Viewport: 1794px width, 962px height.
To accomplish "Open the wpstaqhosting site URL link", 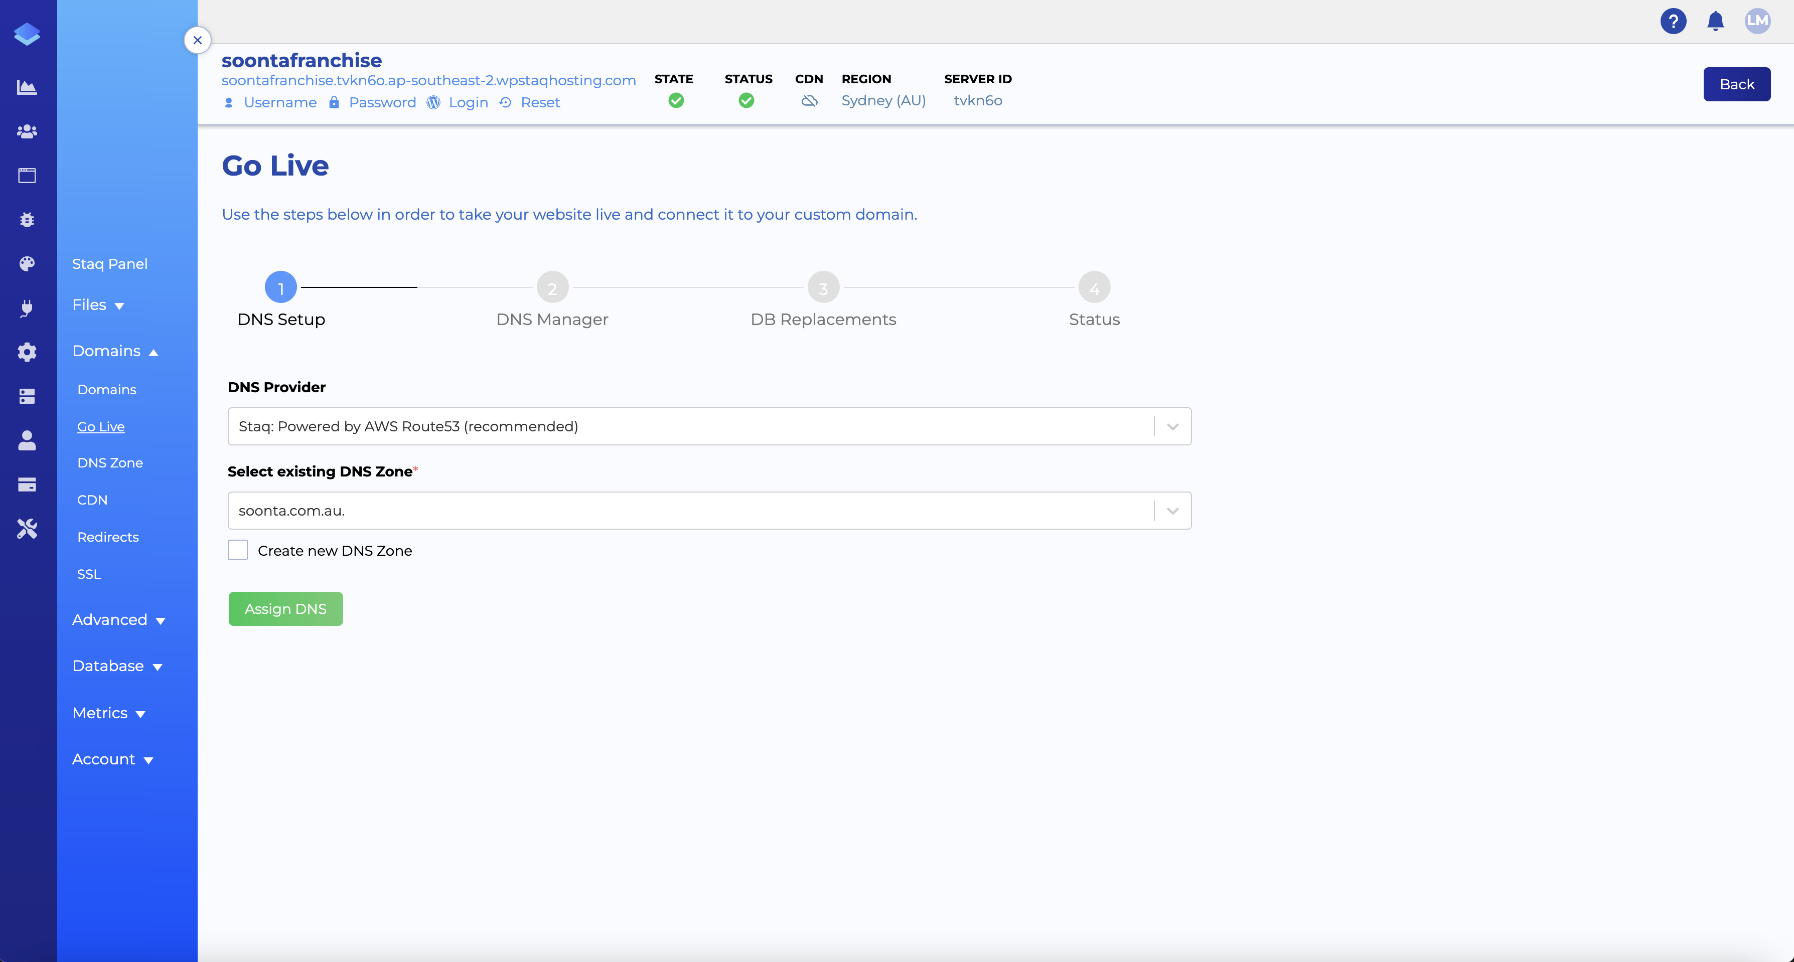I will click(x=429, y=80).
